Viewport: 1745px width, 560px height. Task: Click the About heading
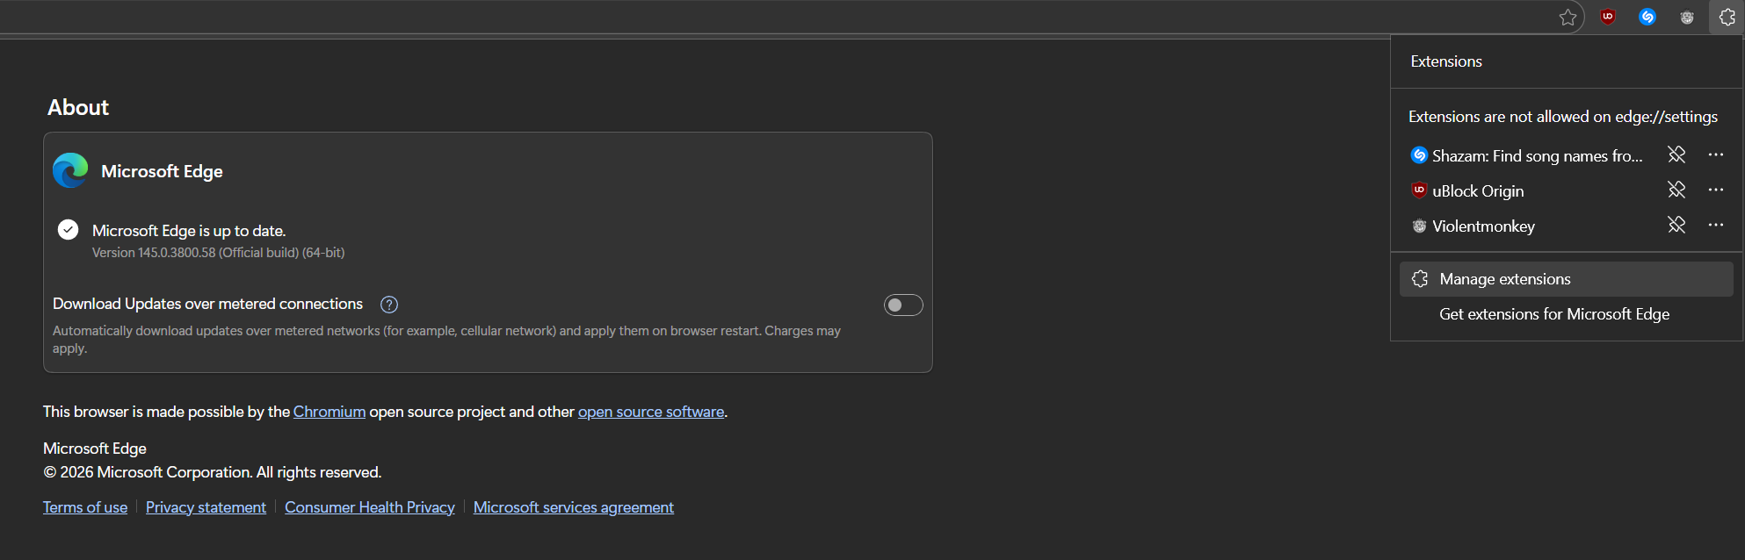(x=78, y=107)
